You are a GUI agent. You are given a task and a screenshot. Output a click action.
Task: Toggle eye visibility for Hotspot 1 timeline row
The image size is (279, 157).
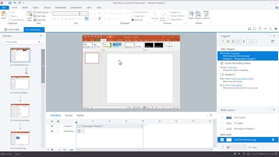tap(52, 126)
